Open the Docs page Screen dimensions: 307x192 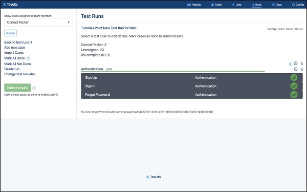277,5
